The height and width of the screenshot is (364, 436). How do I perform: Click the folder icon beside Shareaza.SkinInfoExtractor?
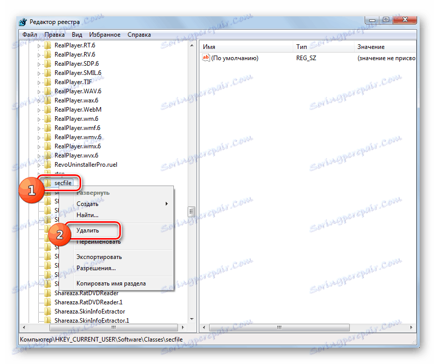47,311
